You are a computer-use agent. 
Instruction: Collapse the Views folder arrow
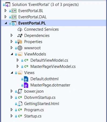(x=12, y=73)
